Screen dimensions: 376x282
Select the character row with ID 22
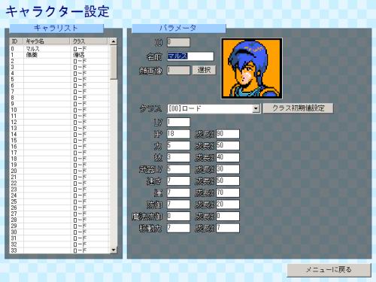(x=59, y=183)
